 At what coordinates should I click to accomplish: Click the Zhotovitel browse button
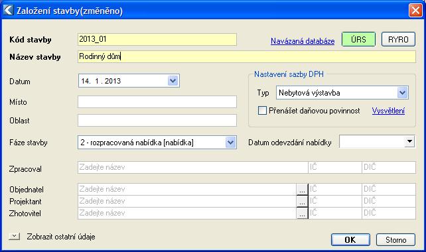[x=302, y=213]
